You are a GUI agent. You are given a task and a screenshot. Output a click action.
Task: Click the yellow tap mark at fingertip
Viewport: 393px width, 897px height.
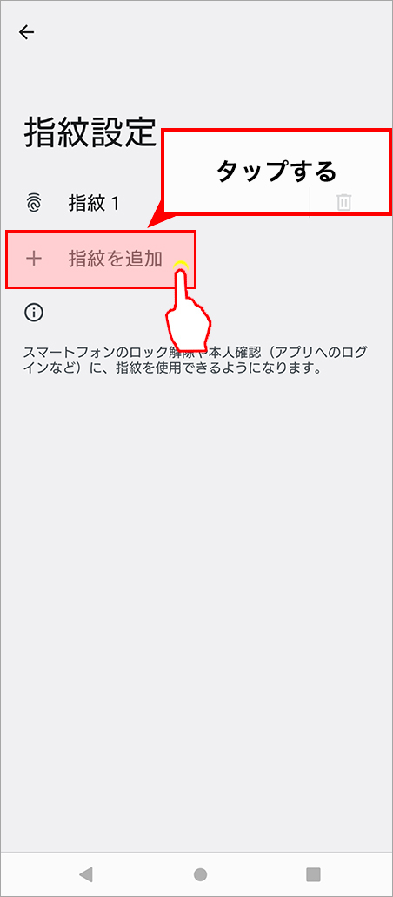(x=181, y=265)
